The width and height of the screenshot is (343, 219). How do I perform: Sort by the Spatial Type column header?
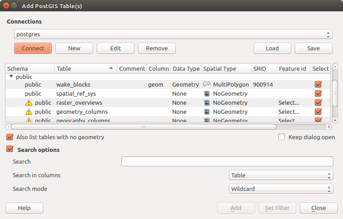(226, 68)
